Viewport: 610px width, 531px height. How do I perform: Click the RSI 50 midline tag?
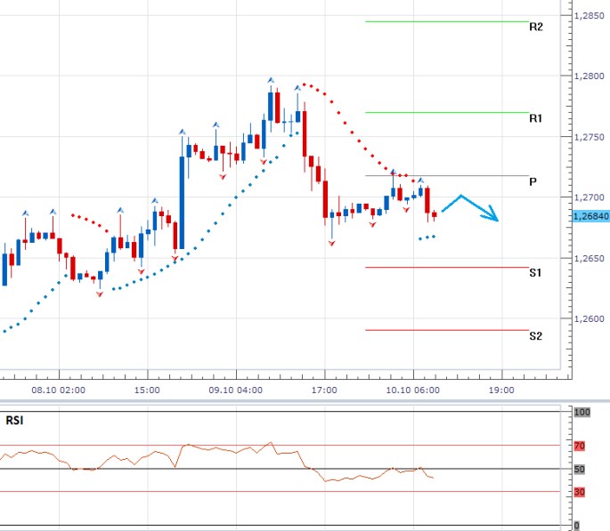coord(580,468)
